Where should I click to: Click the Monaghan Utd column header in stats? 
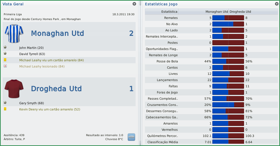click(216, 12)
